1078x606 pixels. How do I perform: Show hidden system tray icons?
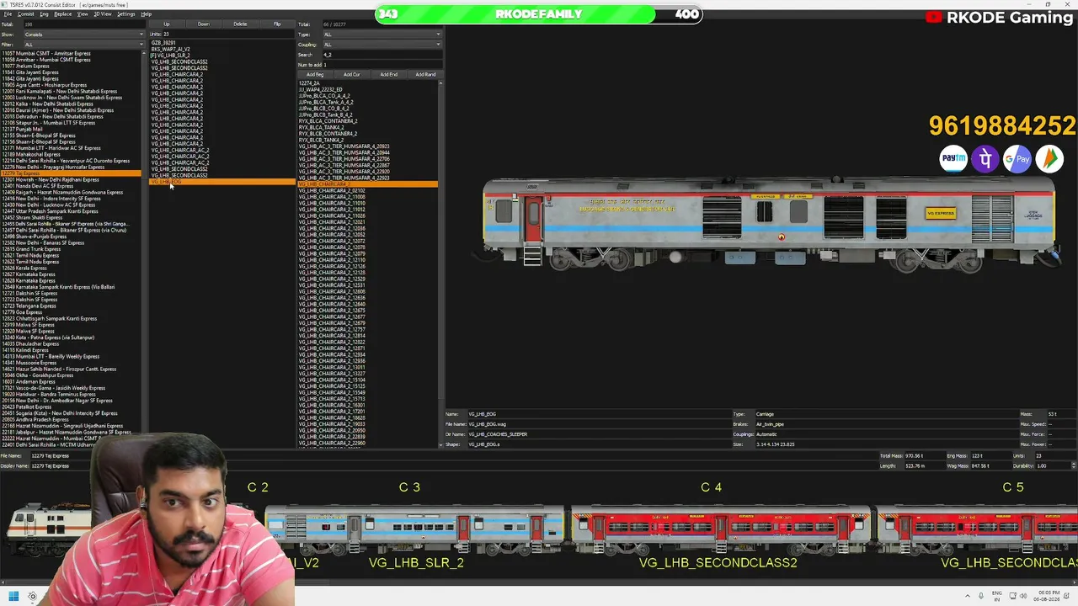coord(967,596)
